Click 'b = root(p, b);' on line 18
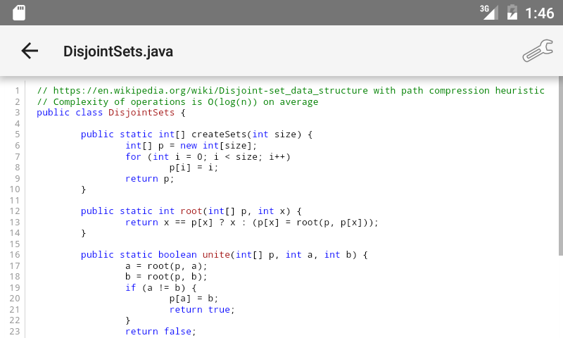The height and width of the screenshot is (338, 563). click(166, 277)
